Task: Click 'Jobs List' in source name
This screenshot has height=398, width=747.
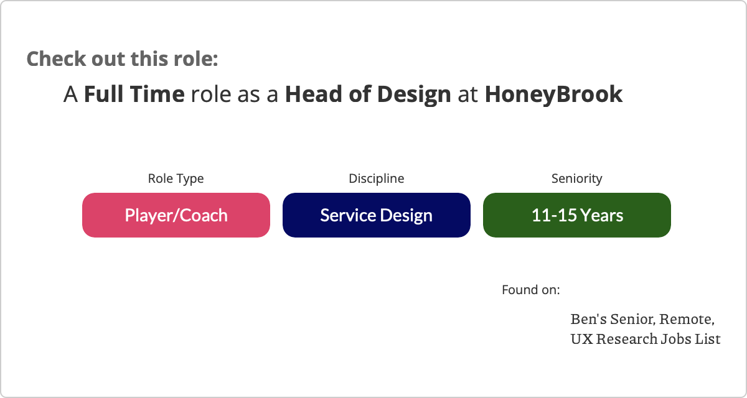Action: 691,340
